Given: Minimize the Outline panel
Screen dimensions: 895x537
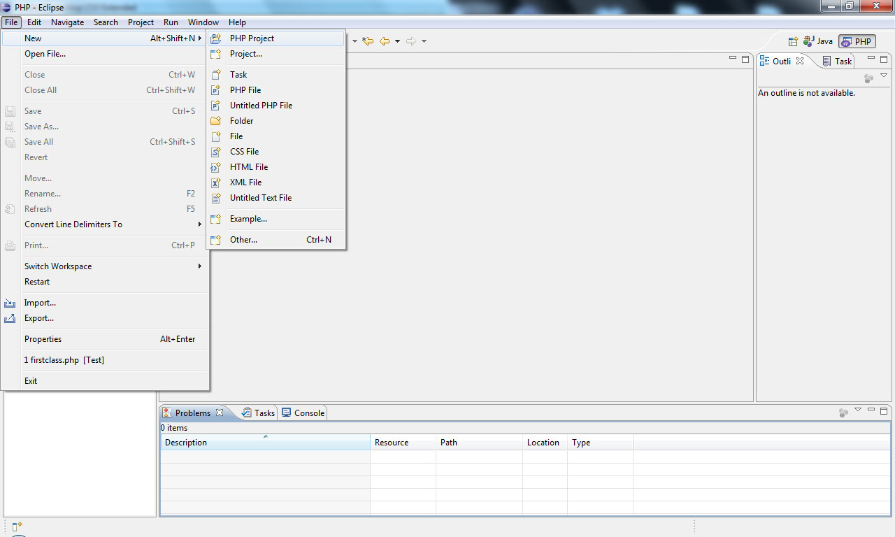Looking at the screenshot, I should click(871, 59).
